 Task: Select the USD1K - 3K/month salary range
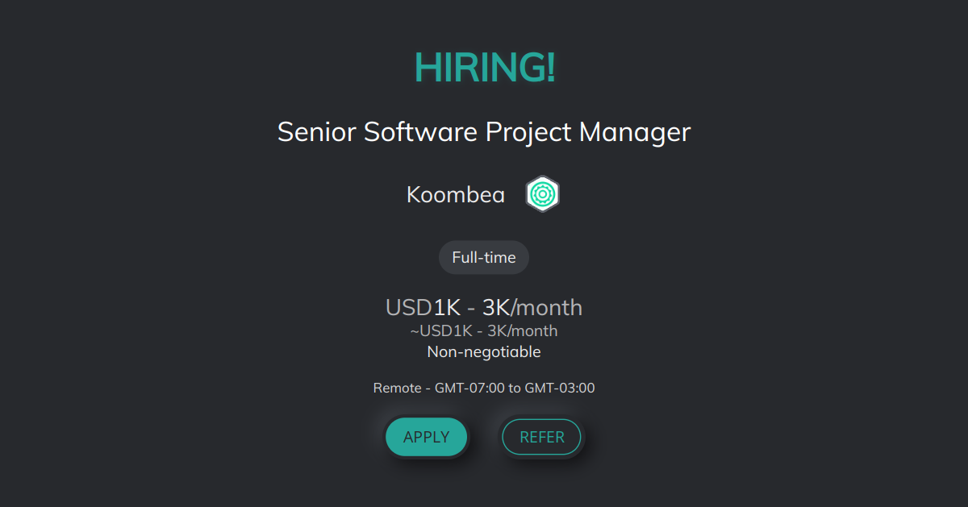(484, 307)
